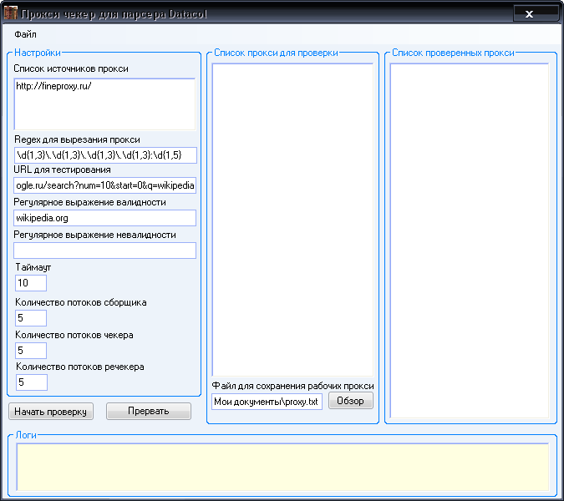Click the wikipedia.org validity regex field
Image resolution: width=564 pixels, height=501 pixels.
pos(104,218)
